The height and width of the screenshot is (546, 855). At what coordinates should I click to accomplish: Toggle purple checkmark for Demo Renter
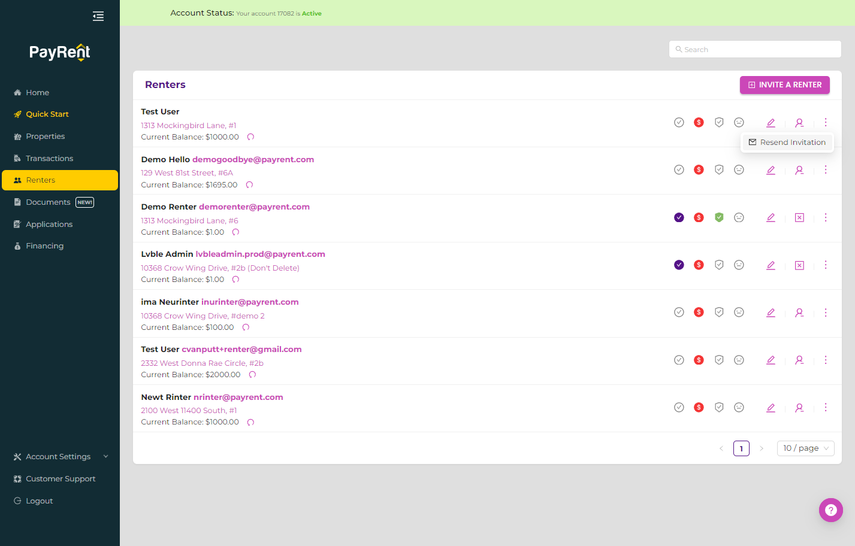click(679, 217)
